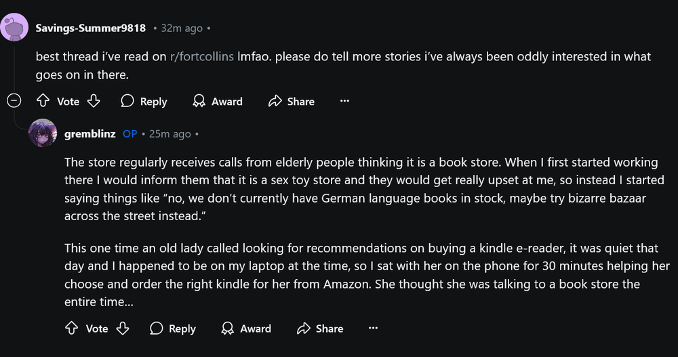
Task: Click the 32m ago timestamp
Action: pyautogui.click(x=182, y=28)
